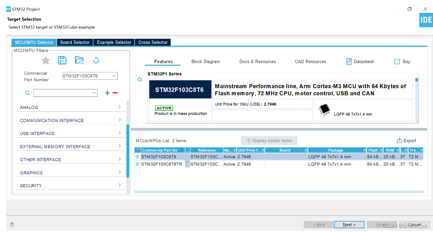433x232 pixels.
Task: Toggle favorite star beside STM32F1 Series
Action: 140,80
